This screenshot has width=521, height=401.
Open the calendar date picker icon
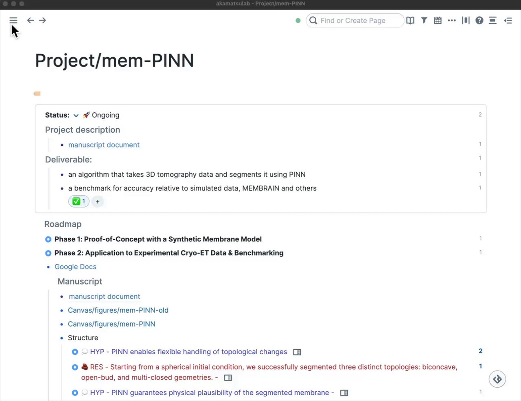(438, 20)
